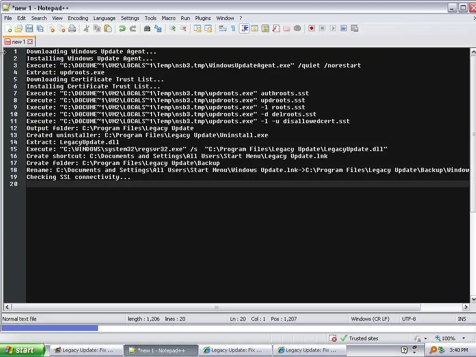Image resolution: width=476 pixels, height=357 pixels.
Task: Open the Language menu
Action: pyautogui.click(x=104, y=18)
